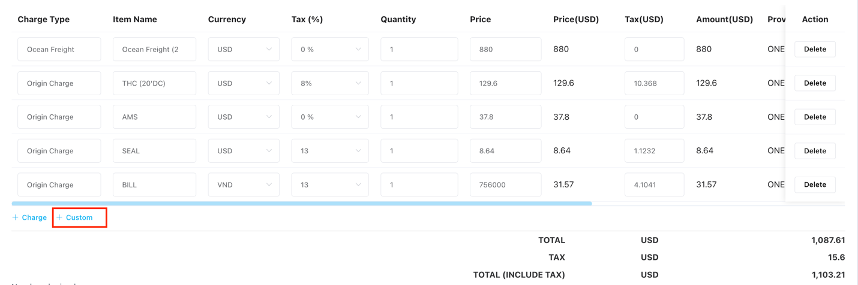Image resolution: width=858 pixels, height=285 pixels.
Task: Delete the Ocean Freight row
Action: coord(815,49)
